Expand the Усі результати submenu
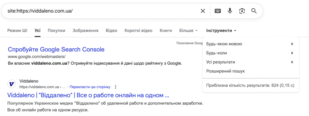 (251, 62)
